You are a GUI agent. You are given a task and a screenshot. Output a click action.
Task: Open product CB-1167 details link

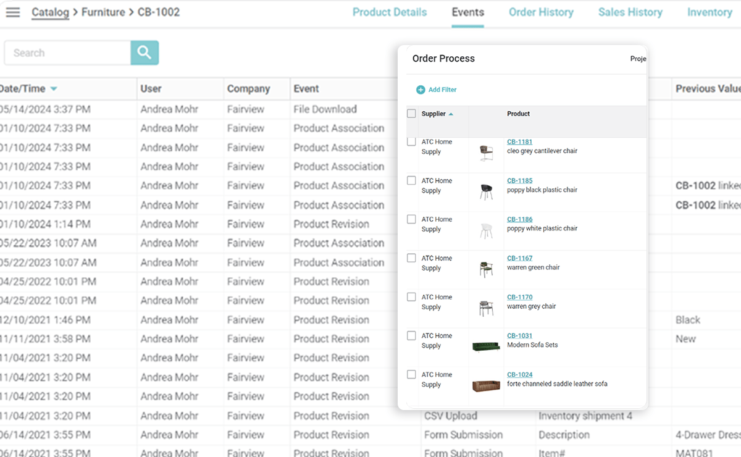point(519,258)
